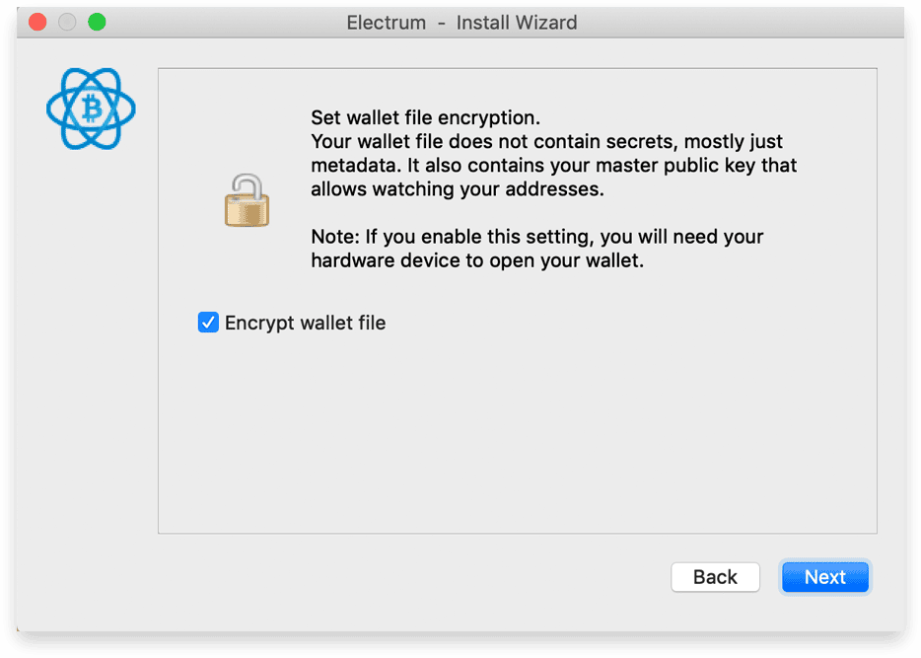Click the word "Electrum" in the window title
This screenshot has height=658, width=921.
click(x=386, y=23)
